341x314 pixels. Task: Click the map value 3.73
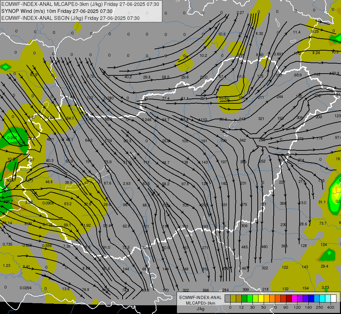[x=325, y=287]
